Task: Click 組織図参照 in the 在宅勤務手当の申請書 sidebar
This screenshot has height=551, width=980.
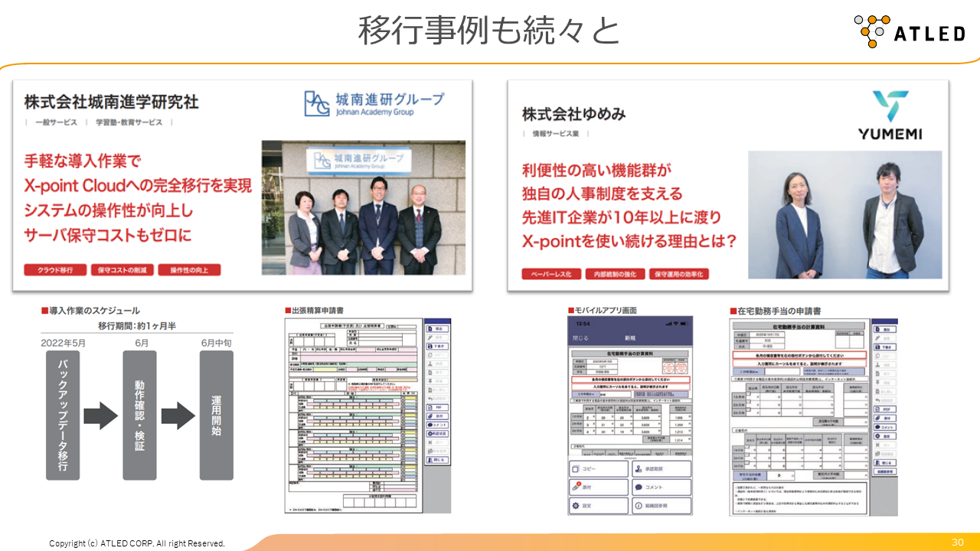Action: [885, 471]
